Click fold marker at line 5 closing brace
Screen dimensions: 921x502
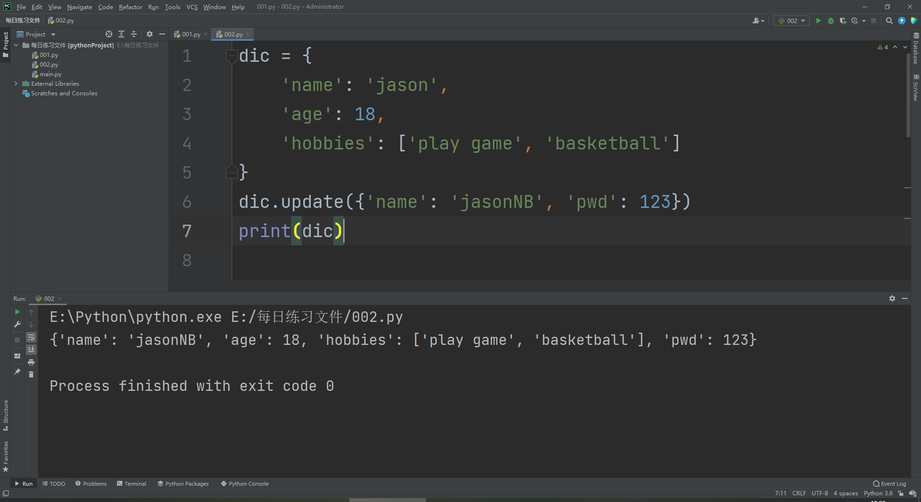pos(232,171)
